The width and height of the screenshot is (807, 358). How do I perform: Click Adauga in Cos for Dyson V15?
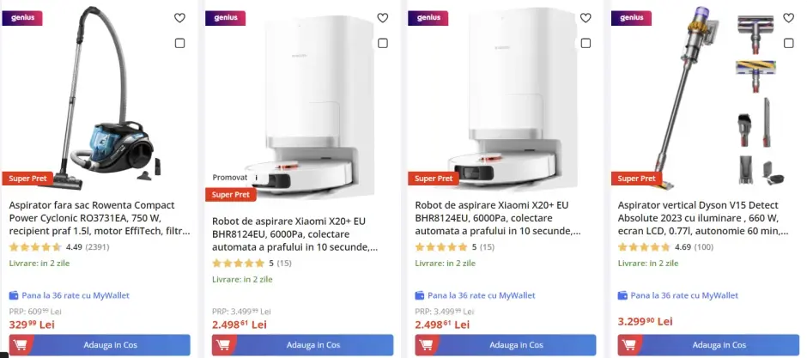pyautogui.click(x=708, y=345)
